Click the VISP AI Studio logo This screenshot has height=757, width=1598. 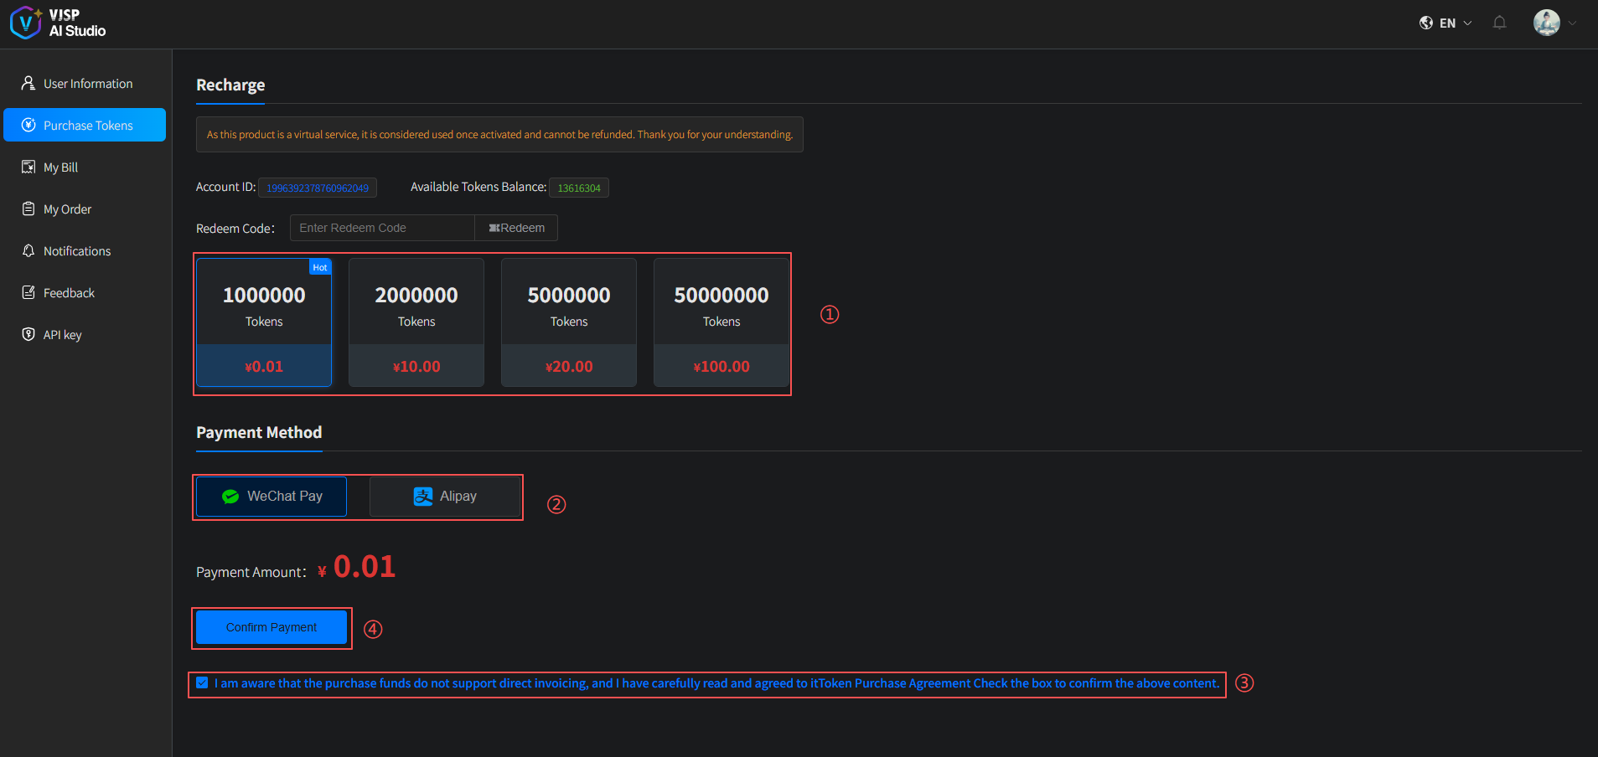coord(57,23)
